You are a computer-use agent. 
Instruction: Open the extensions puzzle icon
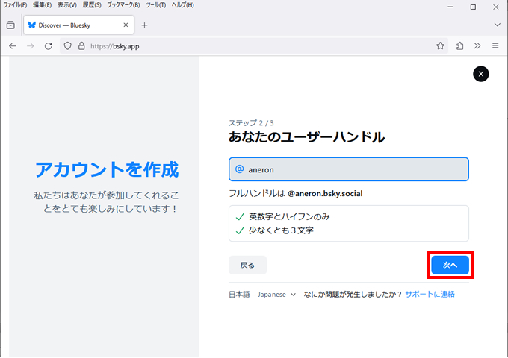[459, 46]
